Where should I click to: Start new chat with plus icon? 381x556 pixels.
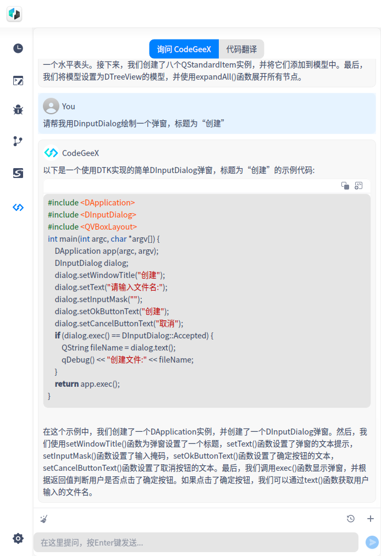tap(371, 519)
